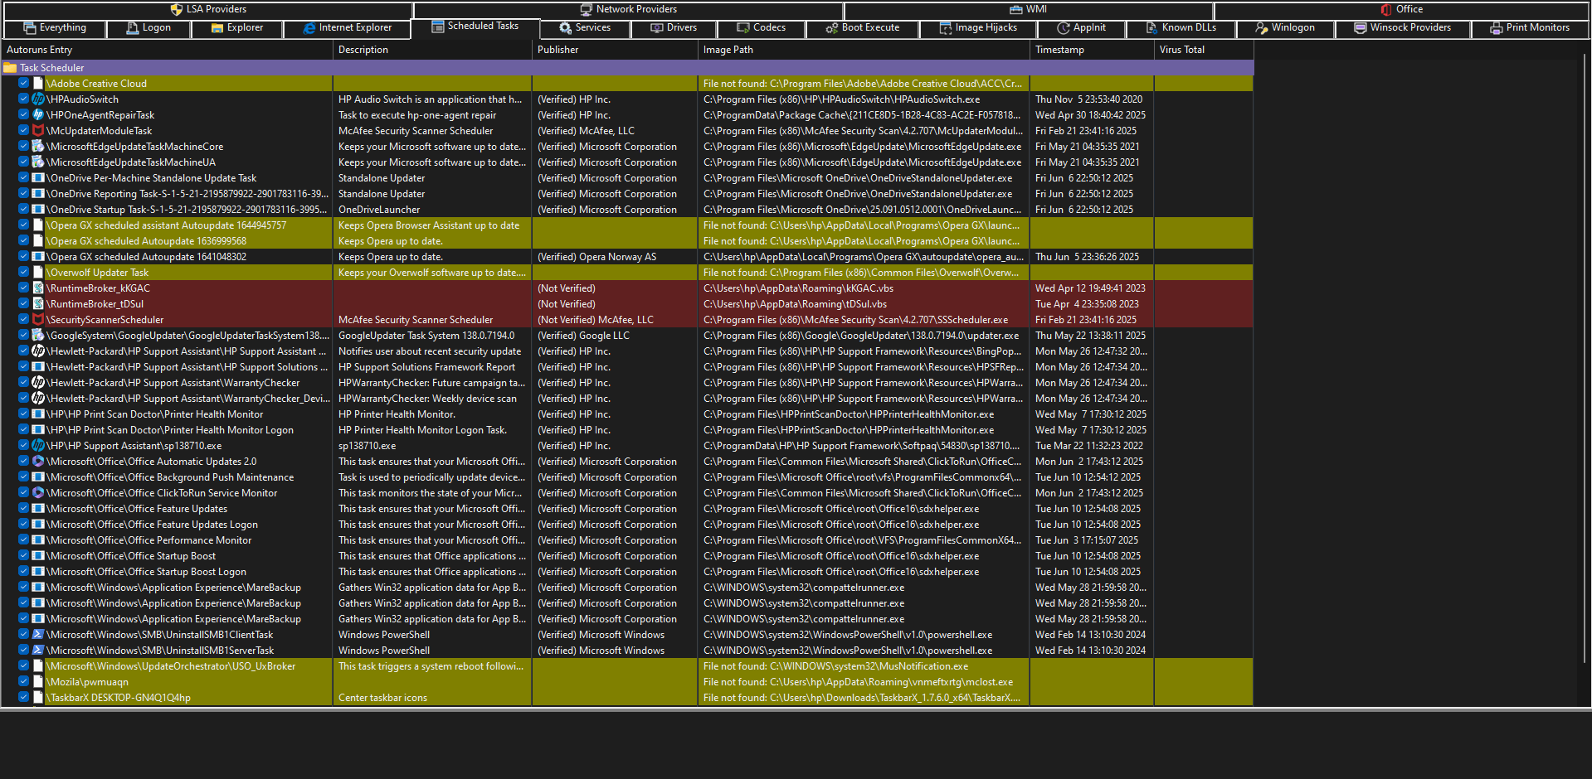The image size is (1592, 779).
Task: Click the 'OneDriveLauncher' description cell
Action: point(379,210)
